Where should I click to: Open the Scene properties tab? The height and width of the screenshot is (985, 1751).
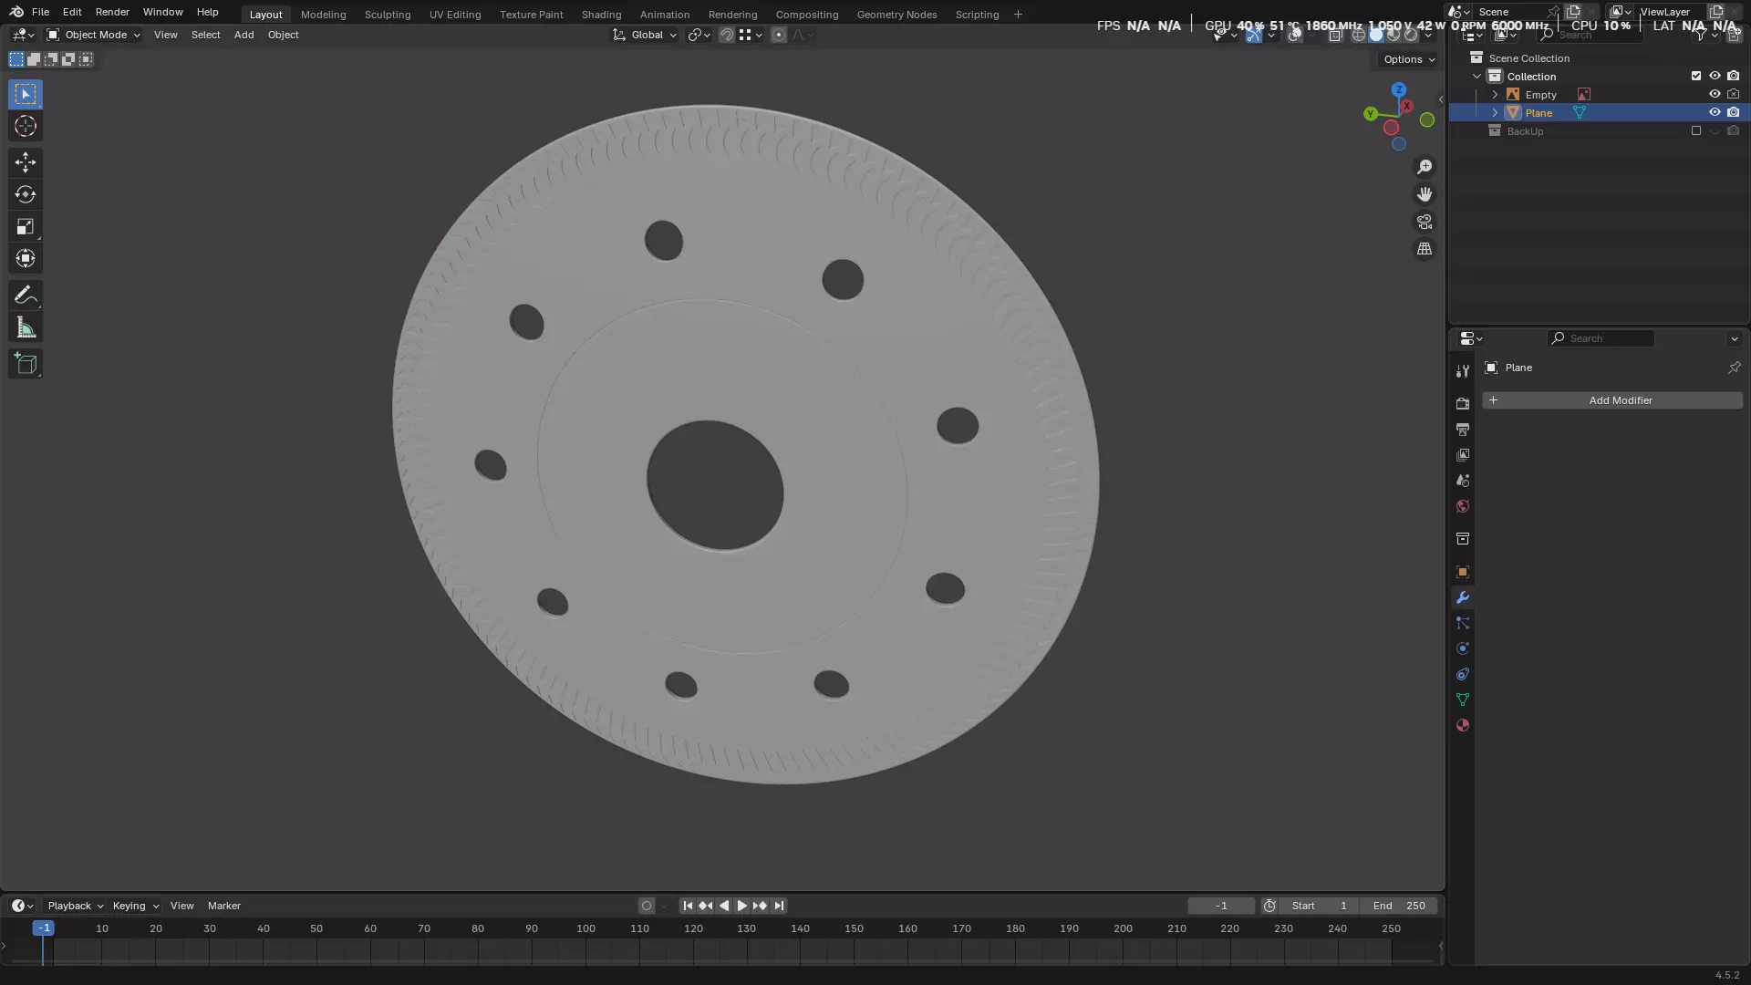click(1463, 480)
